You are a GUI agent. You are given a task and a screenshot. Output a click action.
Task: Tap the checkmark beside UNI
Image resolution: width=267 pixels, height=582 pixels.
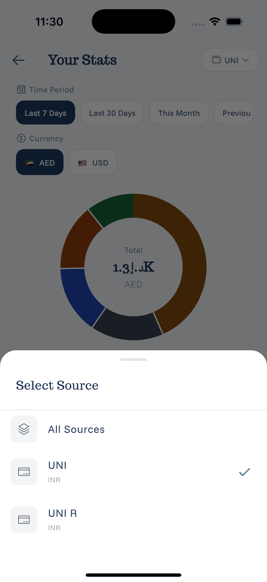click(244, 472)
